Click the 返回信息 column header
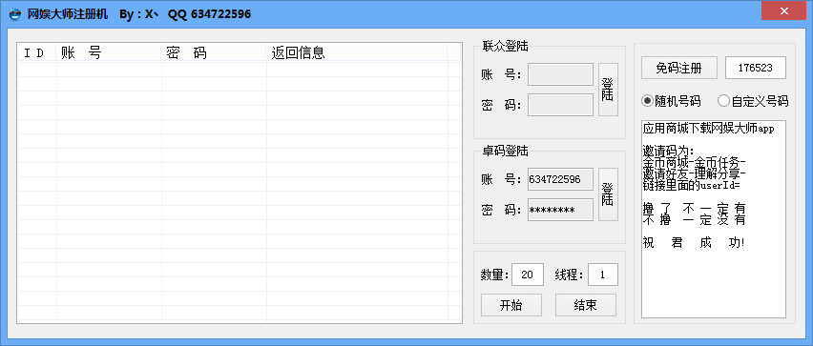Image resolution: width=813 pixels, height=346 pixels. pos(357,52)
